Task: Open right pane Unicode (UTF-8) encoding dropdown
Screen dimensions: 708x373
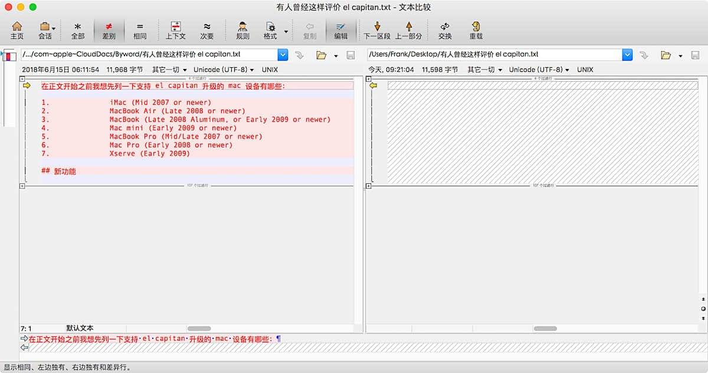Action: [x=540, y=70]
